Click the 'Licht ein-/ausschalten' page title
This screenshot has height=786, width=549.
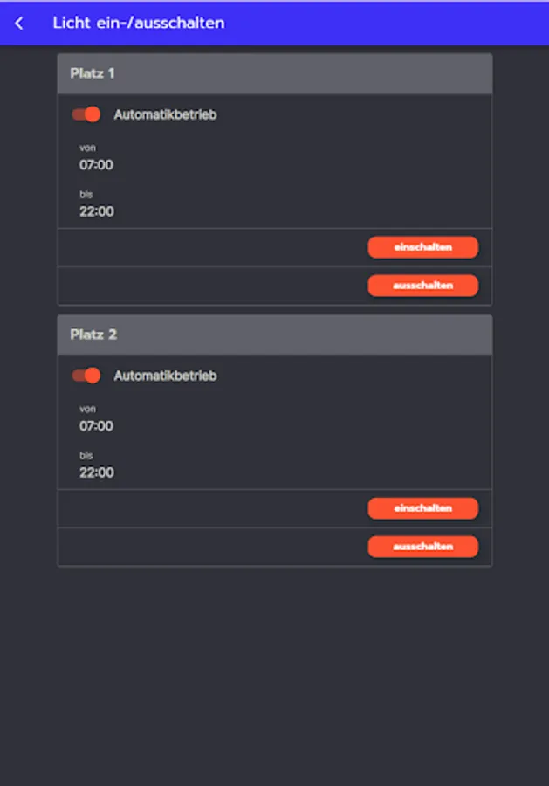click(138, 24)
